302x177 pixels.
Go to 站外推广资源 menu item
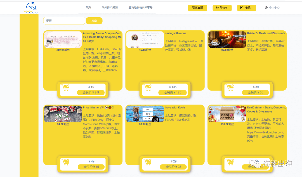pyautogui.click(x=110, y=8)
